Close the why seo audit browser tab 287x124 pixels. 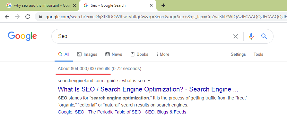click(74, 5)
